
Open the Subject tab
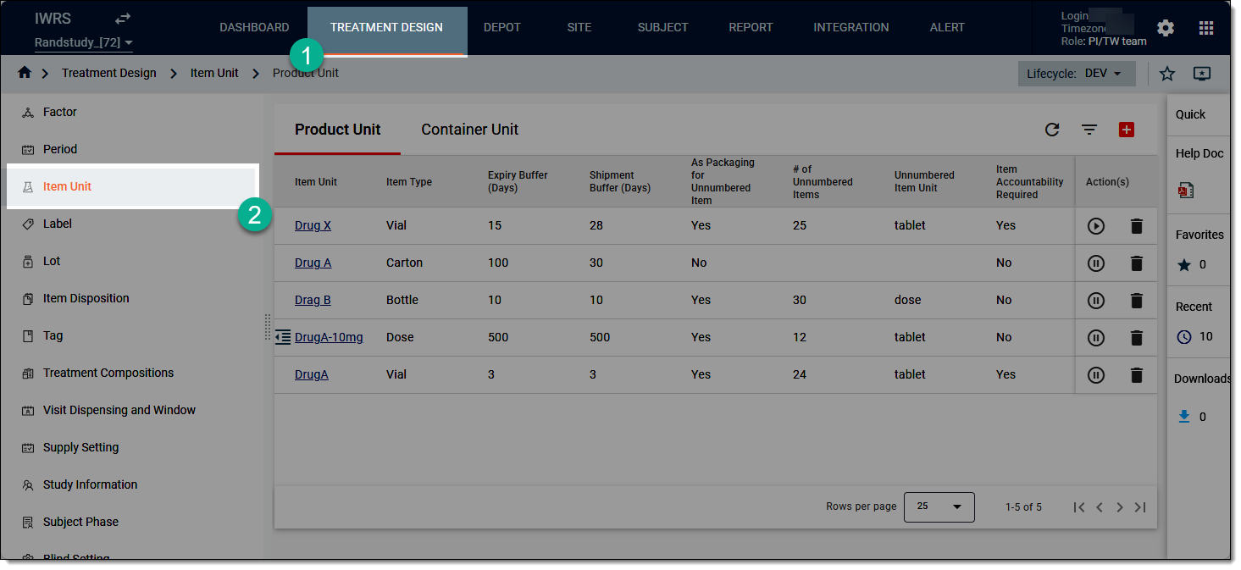[x=662, y=28]
